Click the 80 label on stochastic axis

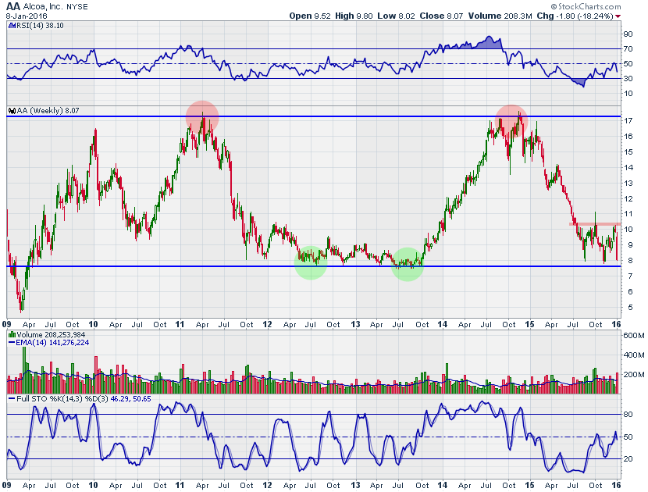pos(628,414)
